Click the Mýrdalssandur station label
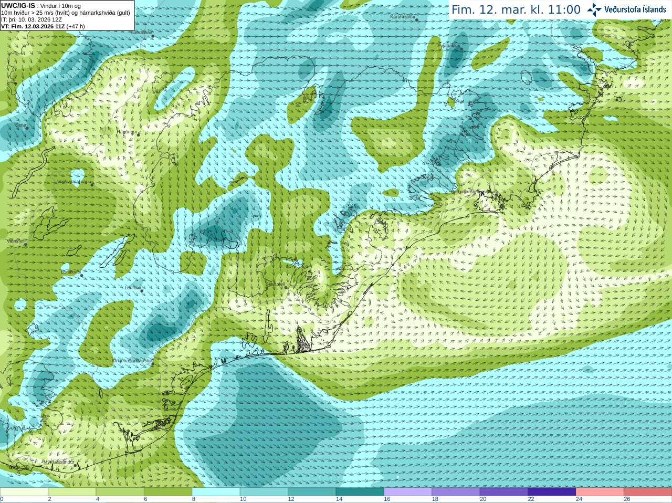Viewport: 672px width, 503px height. tap(59, 462)
